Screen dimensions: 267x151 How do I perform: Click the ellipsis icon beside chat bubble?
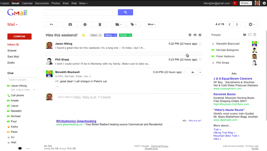point(28,149)
